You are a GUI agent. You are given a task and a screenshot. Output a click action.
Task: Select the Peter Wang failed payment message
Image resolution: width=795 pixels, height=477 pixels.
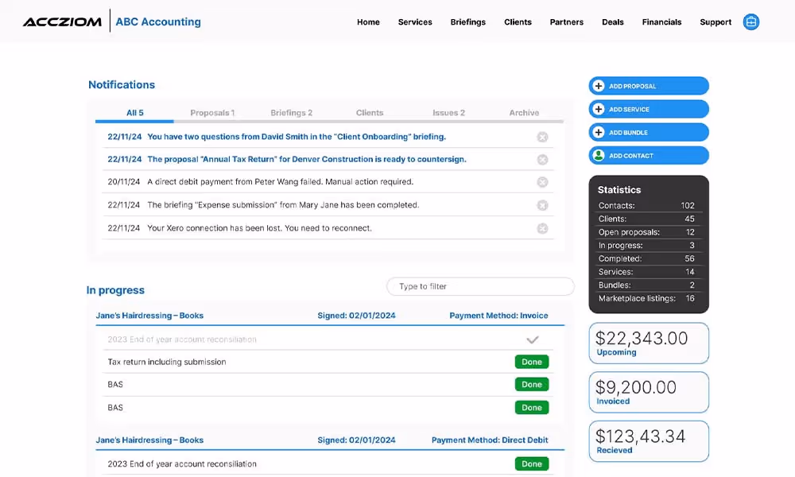click(281, 181)
